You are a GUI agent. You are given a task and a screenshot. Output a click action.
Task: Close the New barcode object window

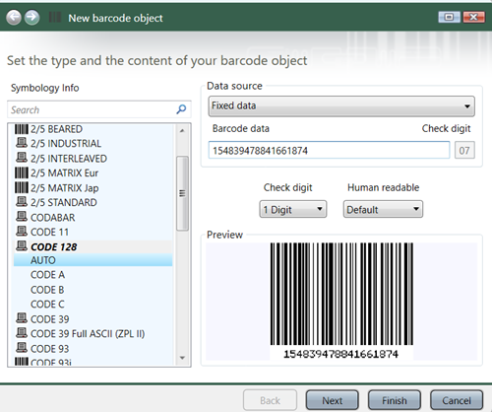(x=473, y=17)
